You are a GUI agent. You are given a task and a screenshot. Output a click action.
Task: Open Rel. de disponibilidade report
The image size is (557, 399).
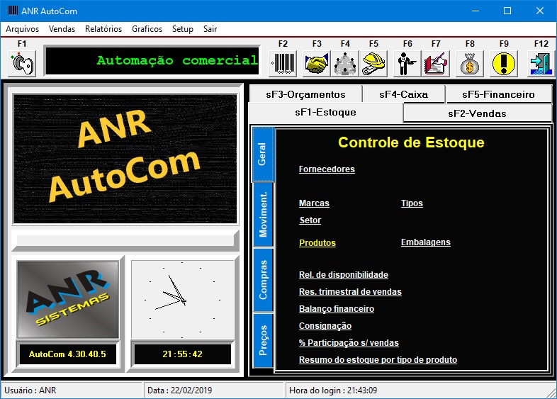344,275
